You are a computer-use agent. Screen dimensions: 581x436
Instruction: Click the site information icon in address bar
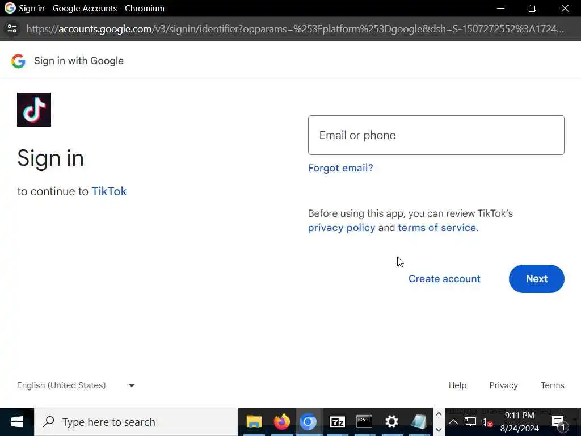coord(12,28)
